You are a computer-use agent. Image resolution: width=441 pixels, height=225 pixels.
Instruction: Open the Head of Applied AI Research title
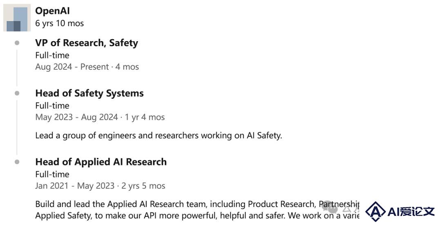101,162
